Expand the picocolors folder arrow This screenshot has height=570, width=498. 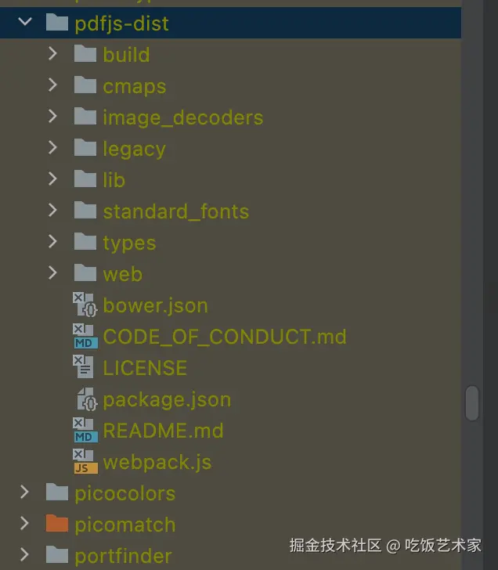pyautogui.click(x=24, y=492)
